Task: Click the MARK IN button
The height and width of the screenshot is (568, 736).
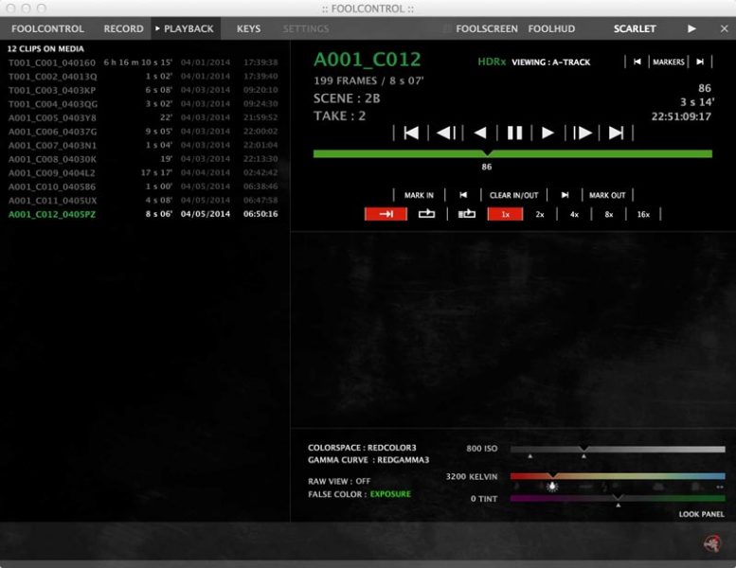Action: [419, 195]
